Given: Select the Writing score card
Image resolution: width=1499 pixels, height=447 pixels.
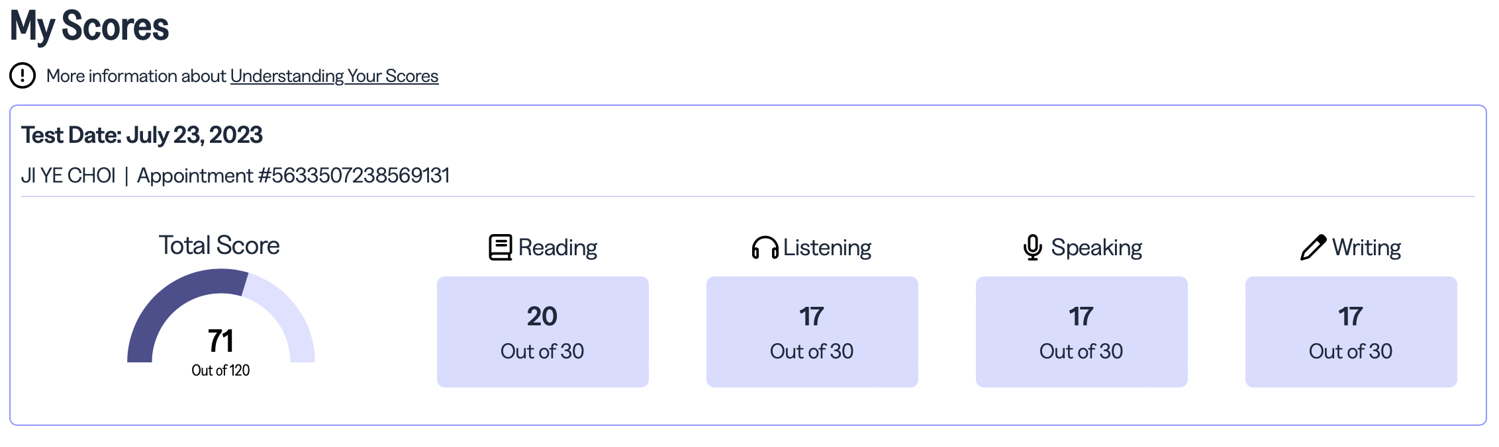Looking at the screenshot, I should point(1351,331).
